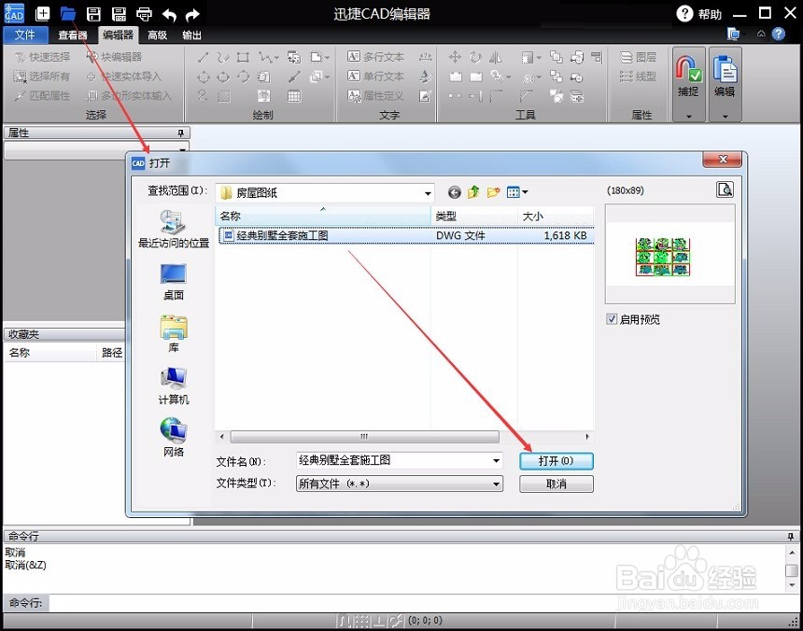Click the 匹配属性 tool

[42, 96]
